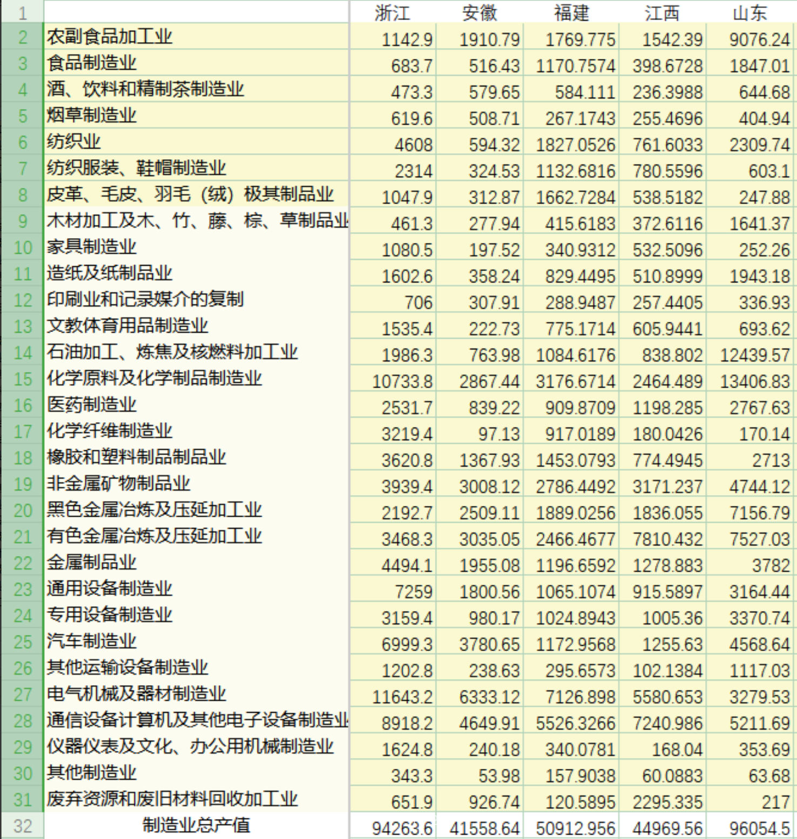Click the 福建 column title cell
Viewport: 797px width, 839px height.
pyautogui.click(x=571, y=12)
